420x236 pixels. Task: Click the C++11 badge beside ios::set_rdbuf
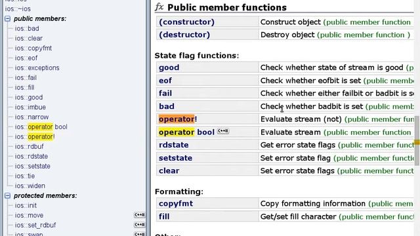pos(140,225)
